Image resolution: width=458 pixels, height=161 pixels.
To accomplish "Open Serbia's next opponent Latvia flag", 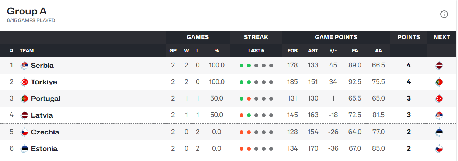I will pos(439,65).
